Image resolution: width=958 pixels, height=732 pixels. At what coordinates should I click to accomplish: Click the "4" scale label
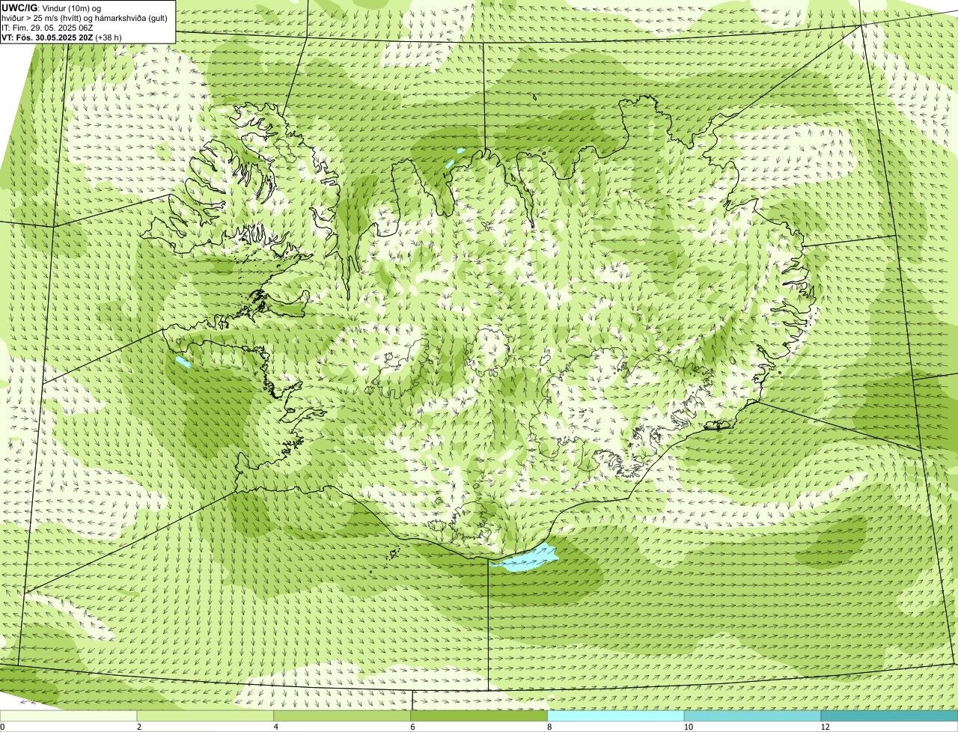point(276,727)
